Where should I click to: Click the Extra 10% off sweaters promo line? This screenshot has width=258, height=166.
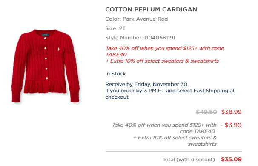pyautogui.click(x=162, y=61)
